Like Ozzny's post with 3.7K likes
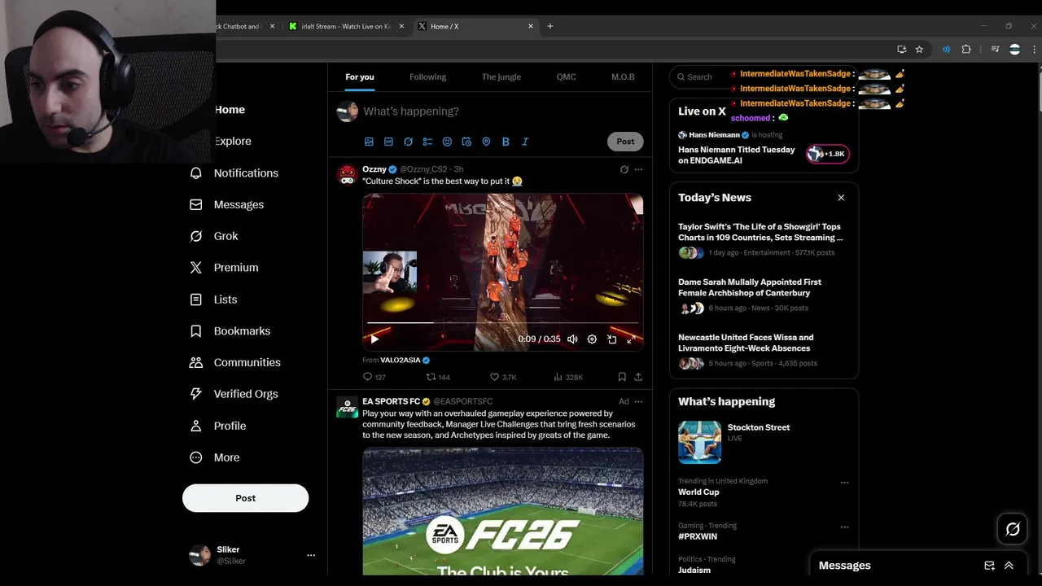The height and width of the screenshot is (586, 1042). coord(503,377)
